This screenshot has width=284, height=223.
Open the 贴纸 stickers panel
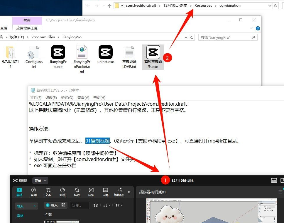(x=62, y=192)
